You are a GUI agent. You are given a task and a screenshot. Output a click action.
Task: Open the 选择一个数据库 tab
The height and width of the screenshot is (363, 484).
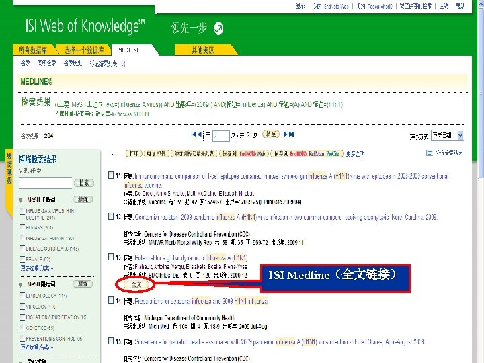pos(83,50)
